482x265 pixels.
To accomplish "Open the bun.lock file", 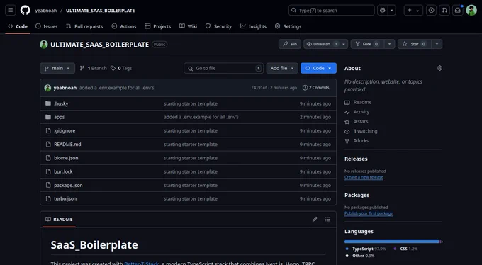I will pos(63,171).
